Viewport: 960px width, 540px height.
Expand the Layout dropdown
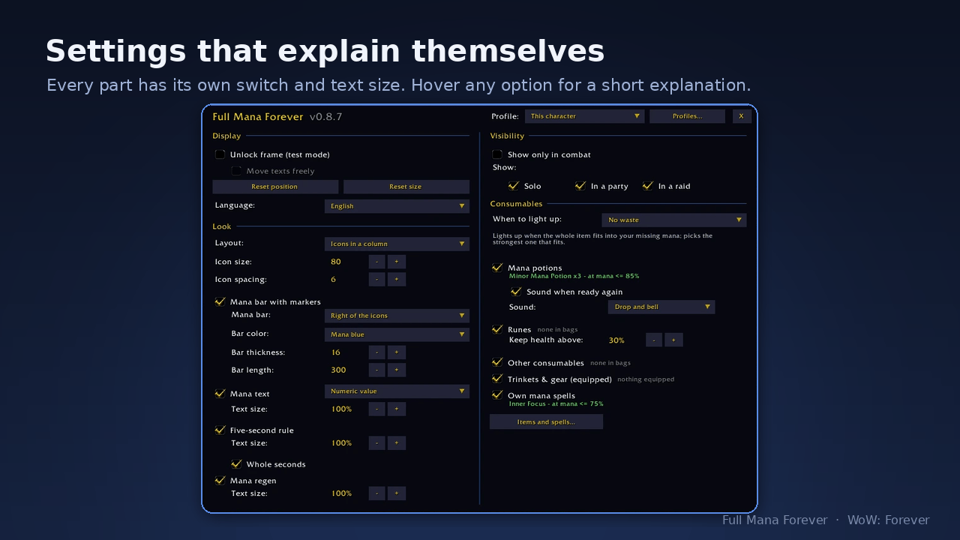click(x=397, y=244)
